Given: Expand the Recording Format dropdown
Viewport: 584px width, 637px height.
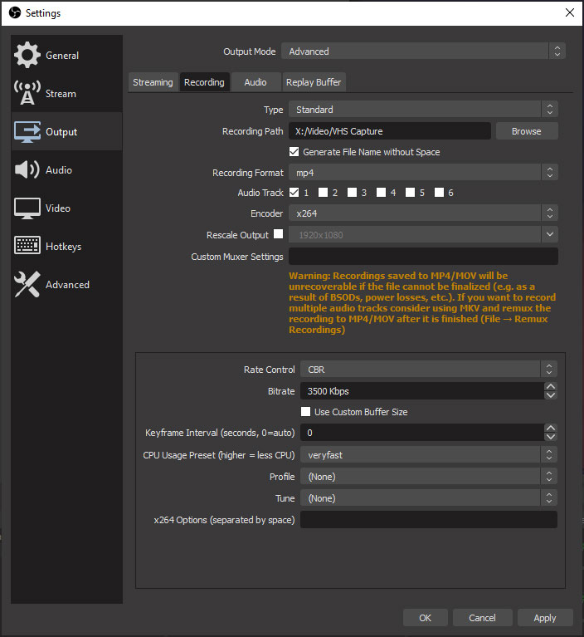Looking at the screenshot, I should 422,173.
